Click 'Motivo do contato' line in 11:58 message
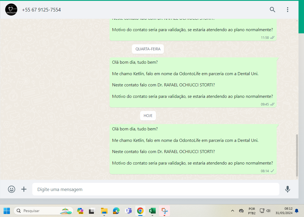Screen dimensions: 304x217 (x=193, y=30)
